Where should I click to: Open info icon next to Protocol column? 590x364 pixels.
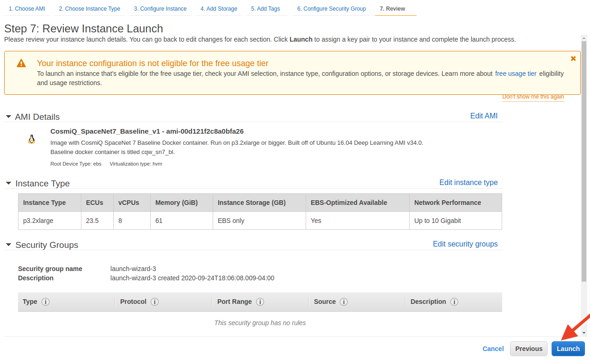(155, 302)
